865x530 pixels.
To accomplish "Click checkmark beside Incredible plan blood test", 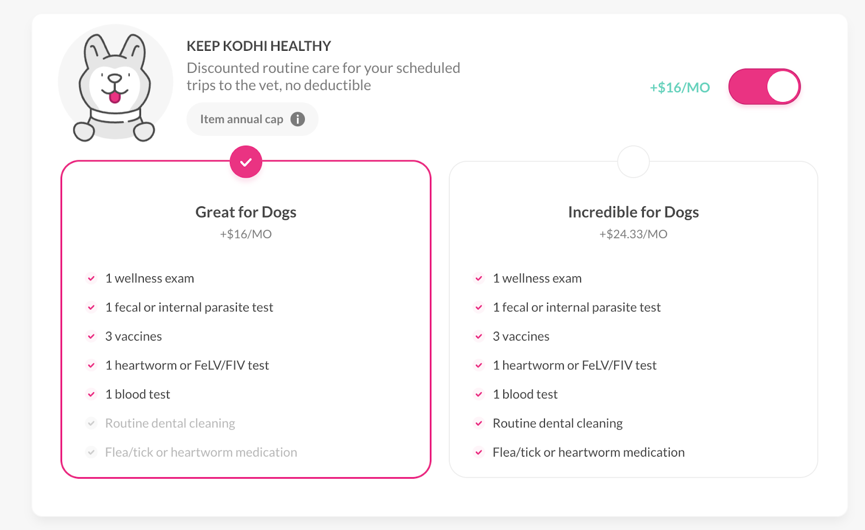I will tap(479, 395).
